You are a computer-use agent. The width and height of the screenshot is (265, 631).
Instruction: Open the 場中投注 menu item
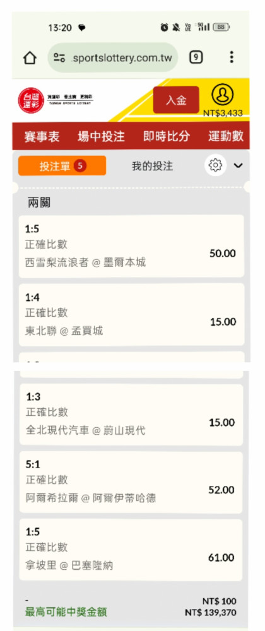[x=101, y=136]
